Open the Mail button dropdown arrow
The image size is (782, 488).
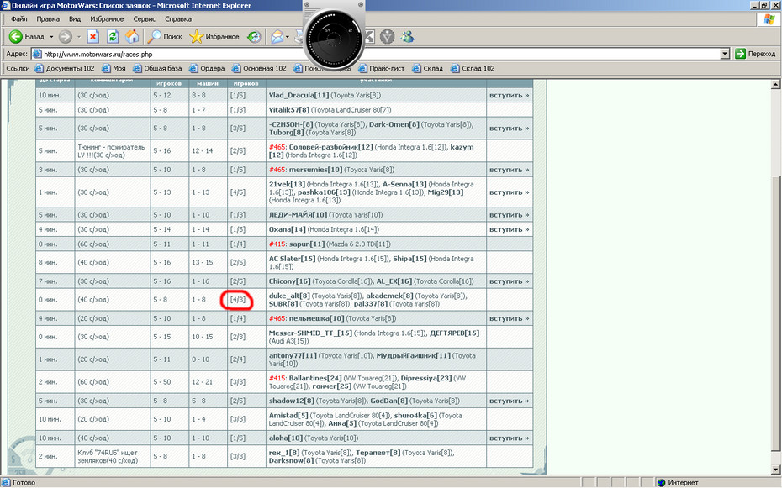pos(288,36)
